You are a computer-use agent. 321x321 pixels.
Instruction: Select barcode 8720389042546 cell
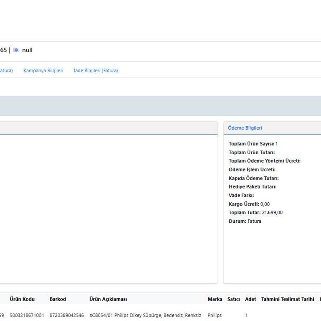(66, 316)
